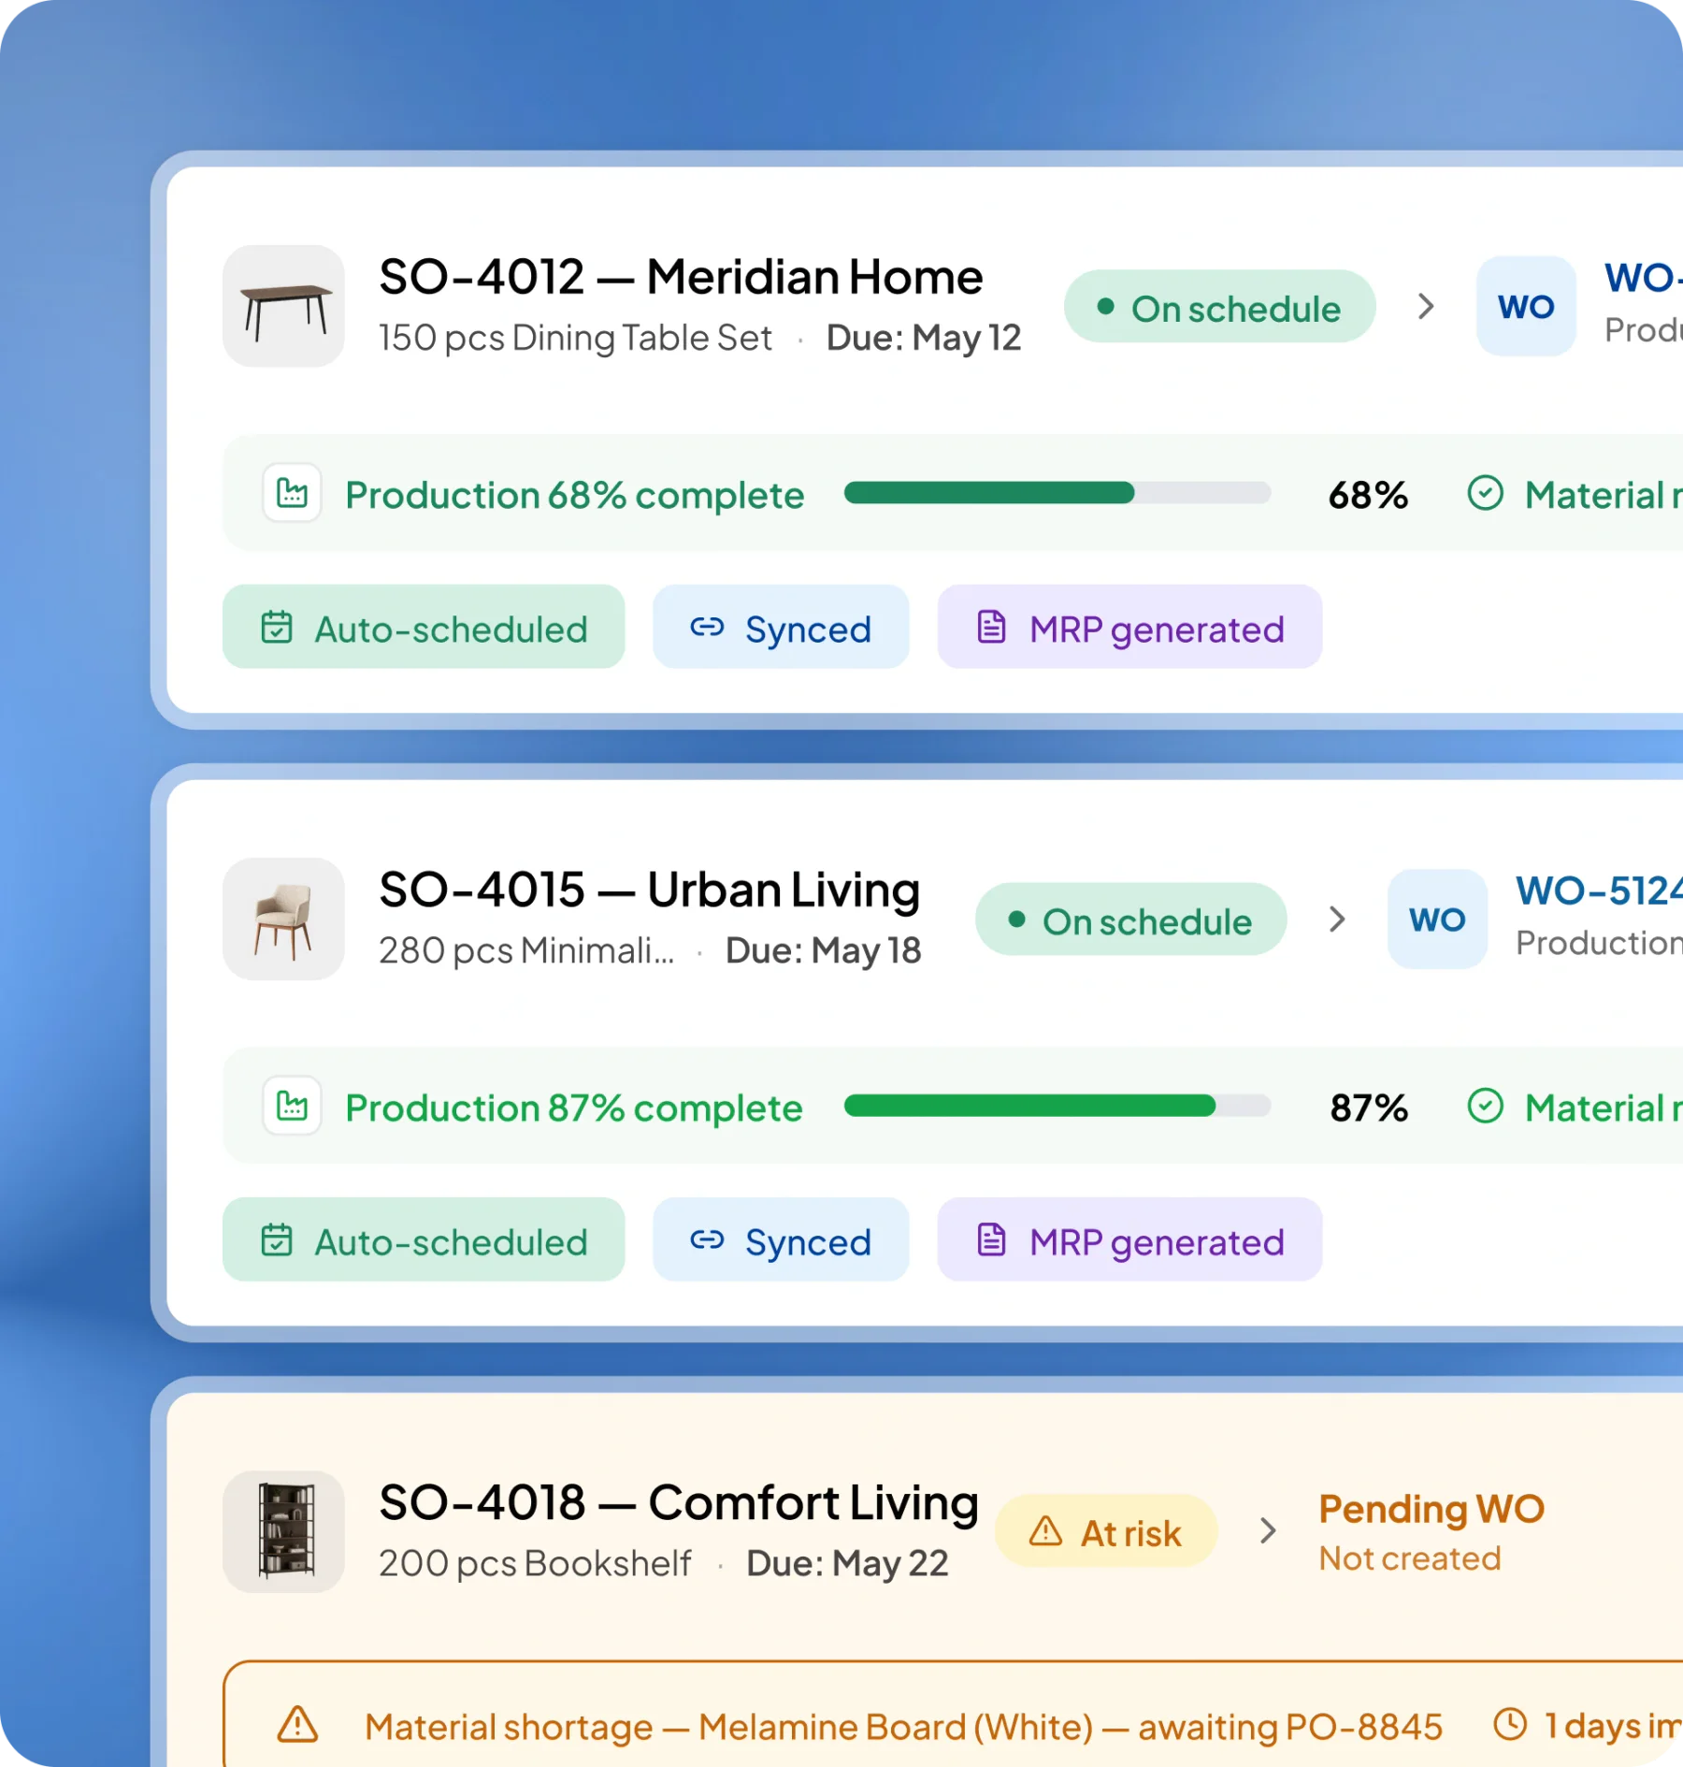Click the clock icon in shortage banner
This screenshot has width=1683, height=1767.
tap(1510, 1724)
